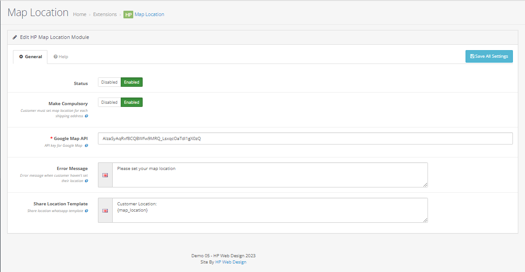This screenshot has width=525, height=272.
Task: Enable the Make Compulsory option
Action: 131,102
